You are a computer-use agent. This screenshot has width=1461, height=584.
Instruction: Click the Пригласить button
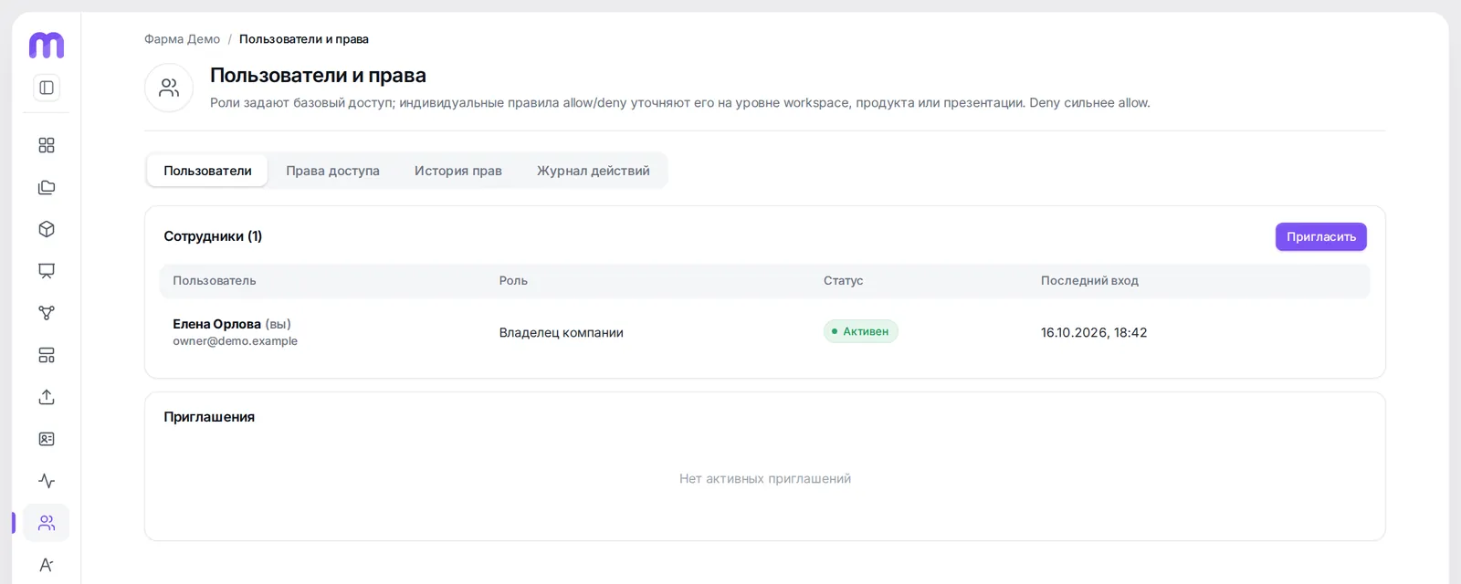tap(1321, 236)
